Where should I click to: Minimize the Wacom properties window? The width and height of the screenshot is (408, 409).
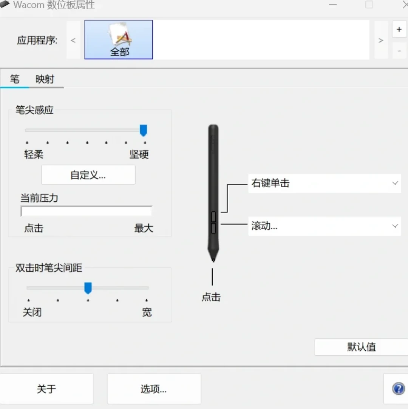coord(332,5)
